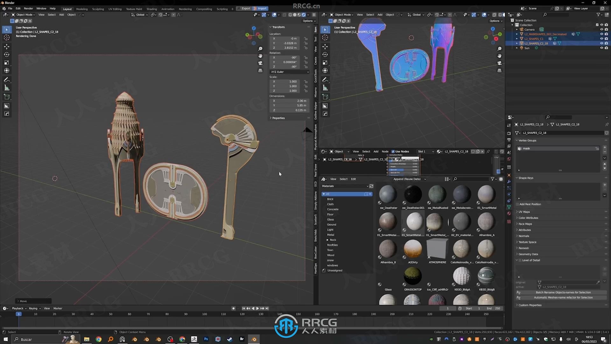Toggle L2_MAINSHAPES_003_Decimated visibility eye
Screen dimensions: 611x344
pyautogui.click(x=601, y=34)
